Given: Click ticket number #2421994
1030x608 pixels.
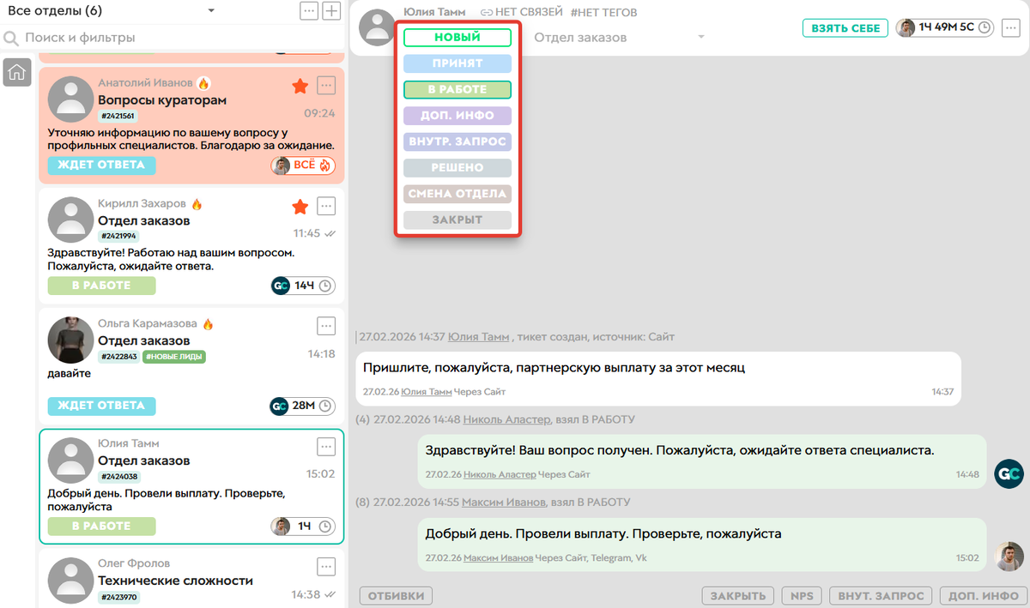Looking at the screenshot, I should pos(118,236).
